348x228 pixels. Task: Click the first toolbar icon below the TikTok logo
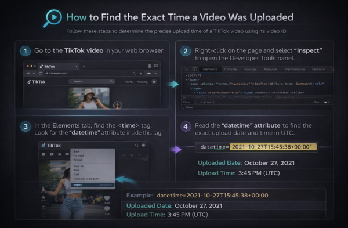[x=43, y=154]
